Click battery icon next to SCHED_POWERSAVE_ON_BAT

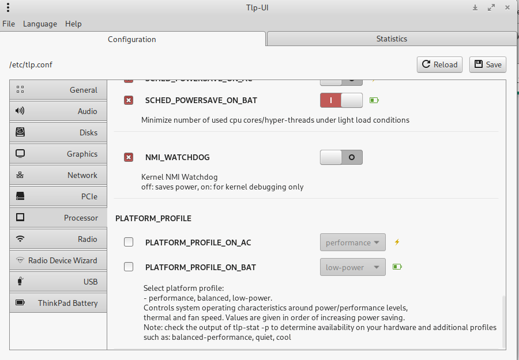pos(374,100)
